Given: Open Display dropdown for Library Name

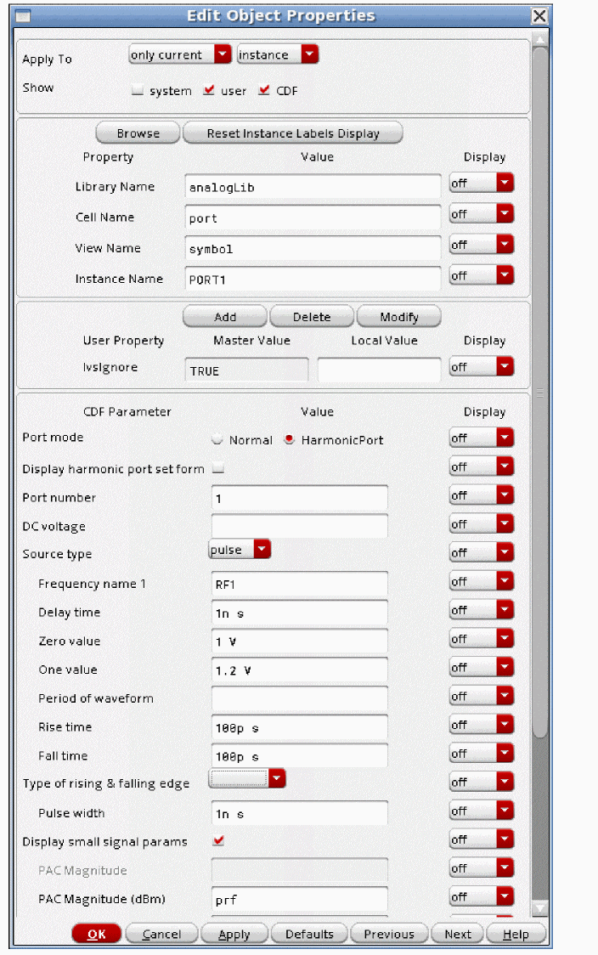Looking at the screenshot, I should click(x=505, y=184).
